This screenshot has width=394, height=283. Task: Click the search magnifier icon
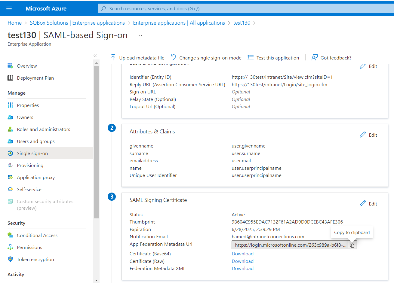[103, 8]
